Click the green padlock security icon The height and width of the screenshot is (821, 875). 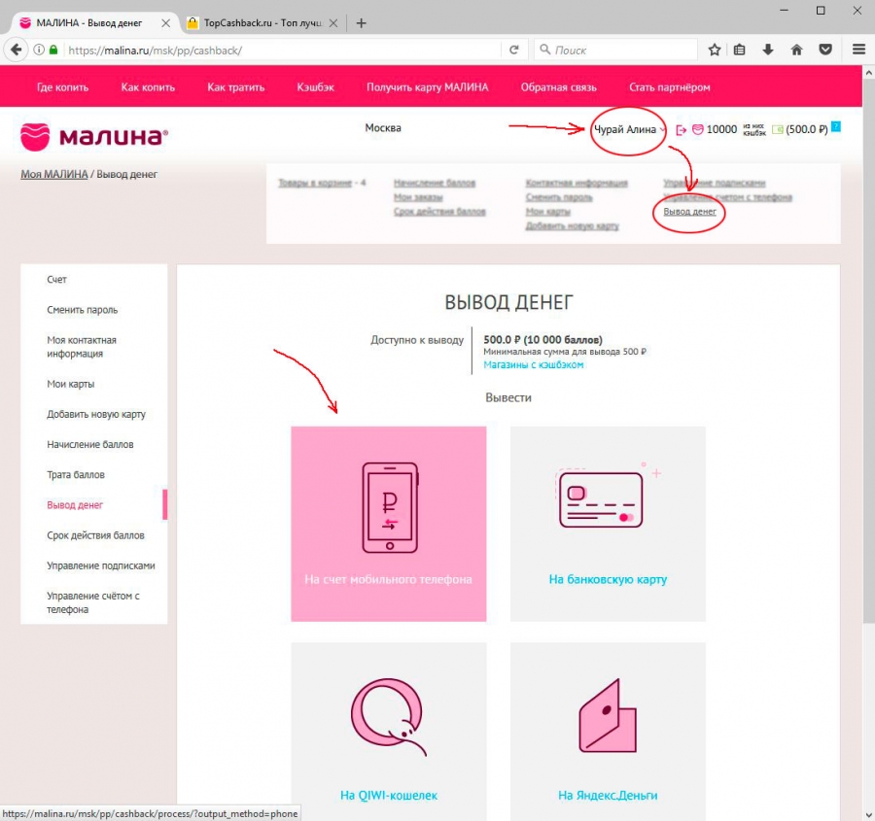53,50
